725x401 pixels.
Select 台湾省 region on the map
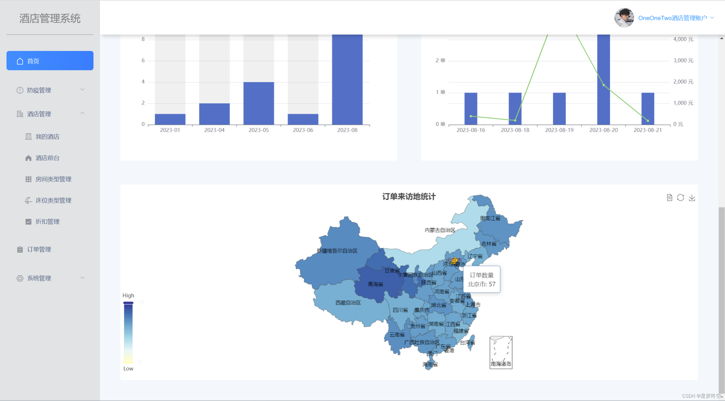[471, 343]
